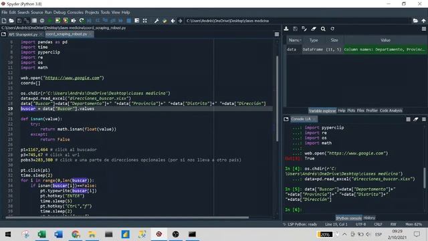Open the Projects menu
The height and width of the screenshot is (241, 428).
[92, 12]
